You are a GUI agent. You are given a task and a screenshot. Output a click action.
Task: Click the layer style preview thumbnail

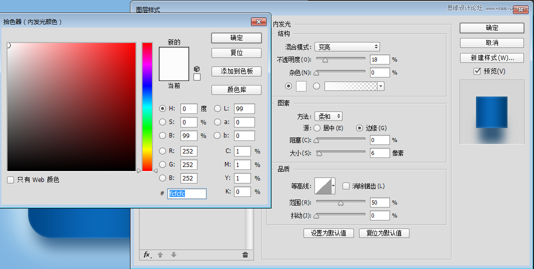492,112
